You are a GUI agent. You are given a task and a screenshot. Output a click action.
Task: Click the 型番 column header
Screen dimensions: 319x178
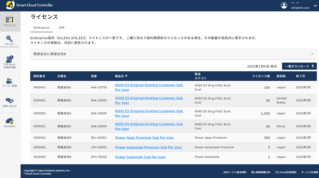94,76
